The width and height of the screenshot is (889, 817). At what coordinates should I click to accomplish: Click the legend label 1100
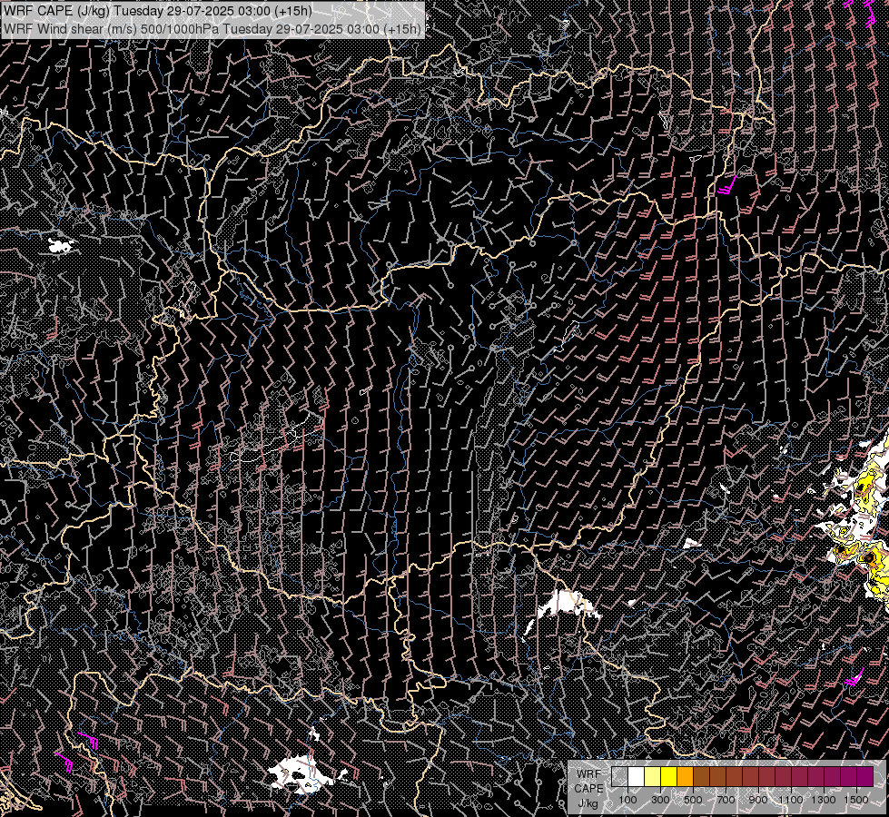tap(791, 800)
